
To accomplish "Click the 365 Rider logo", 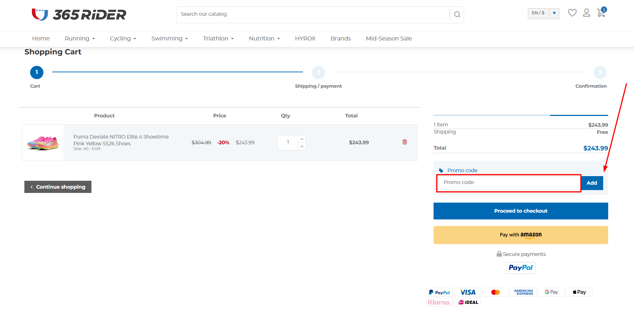I will 79,14.
